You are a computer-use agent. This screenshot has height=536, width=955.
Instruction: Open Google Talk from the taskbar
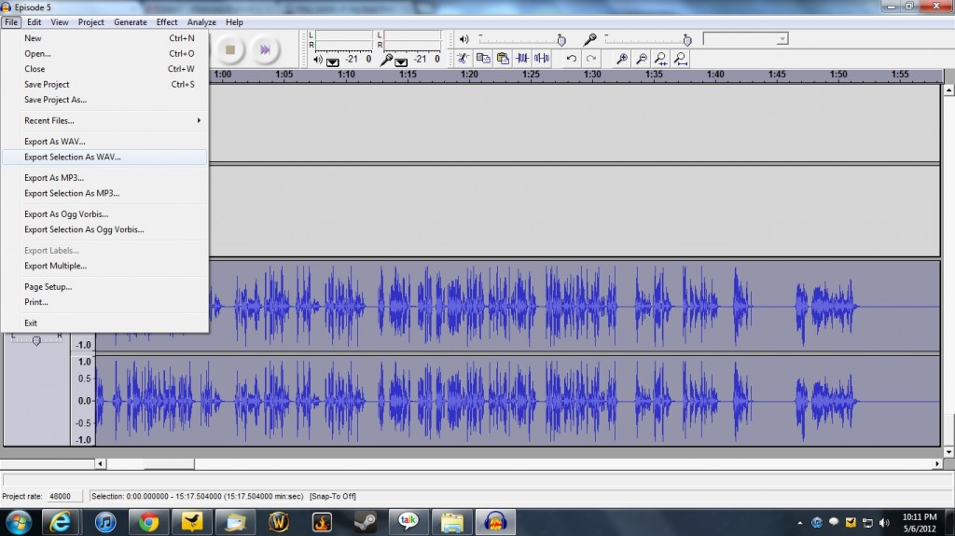click(408, 523)
